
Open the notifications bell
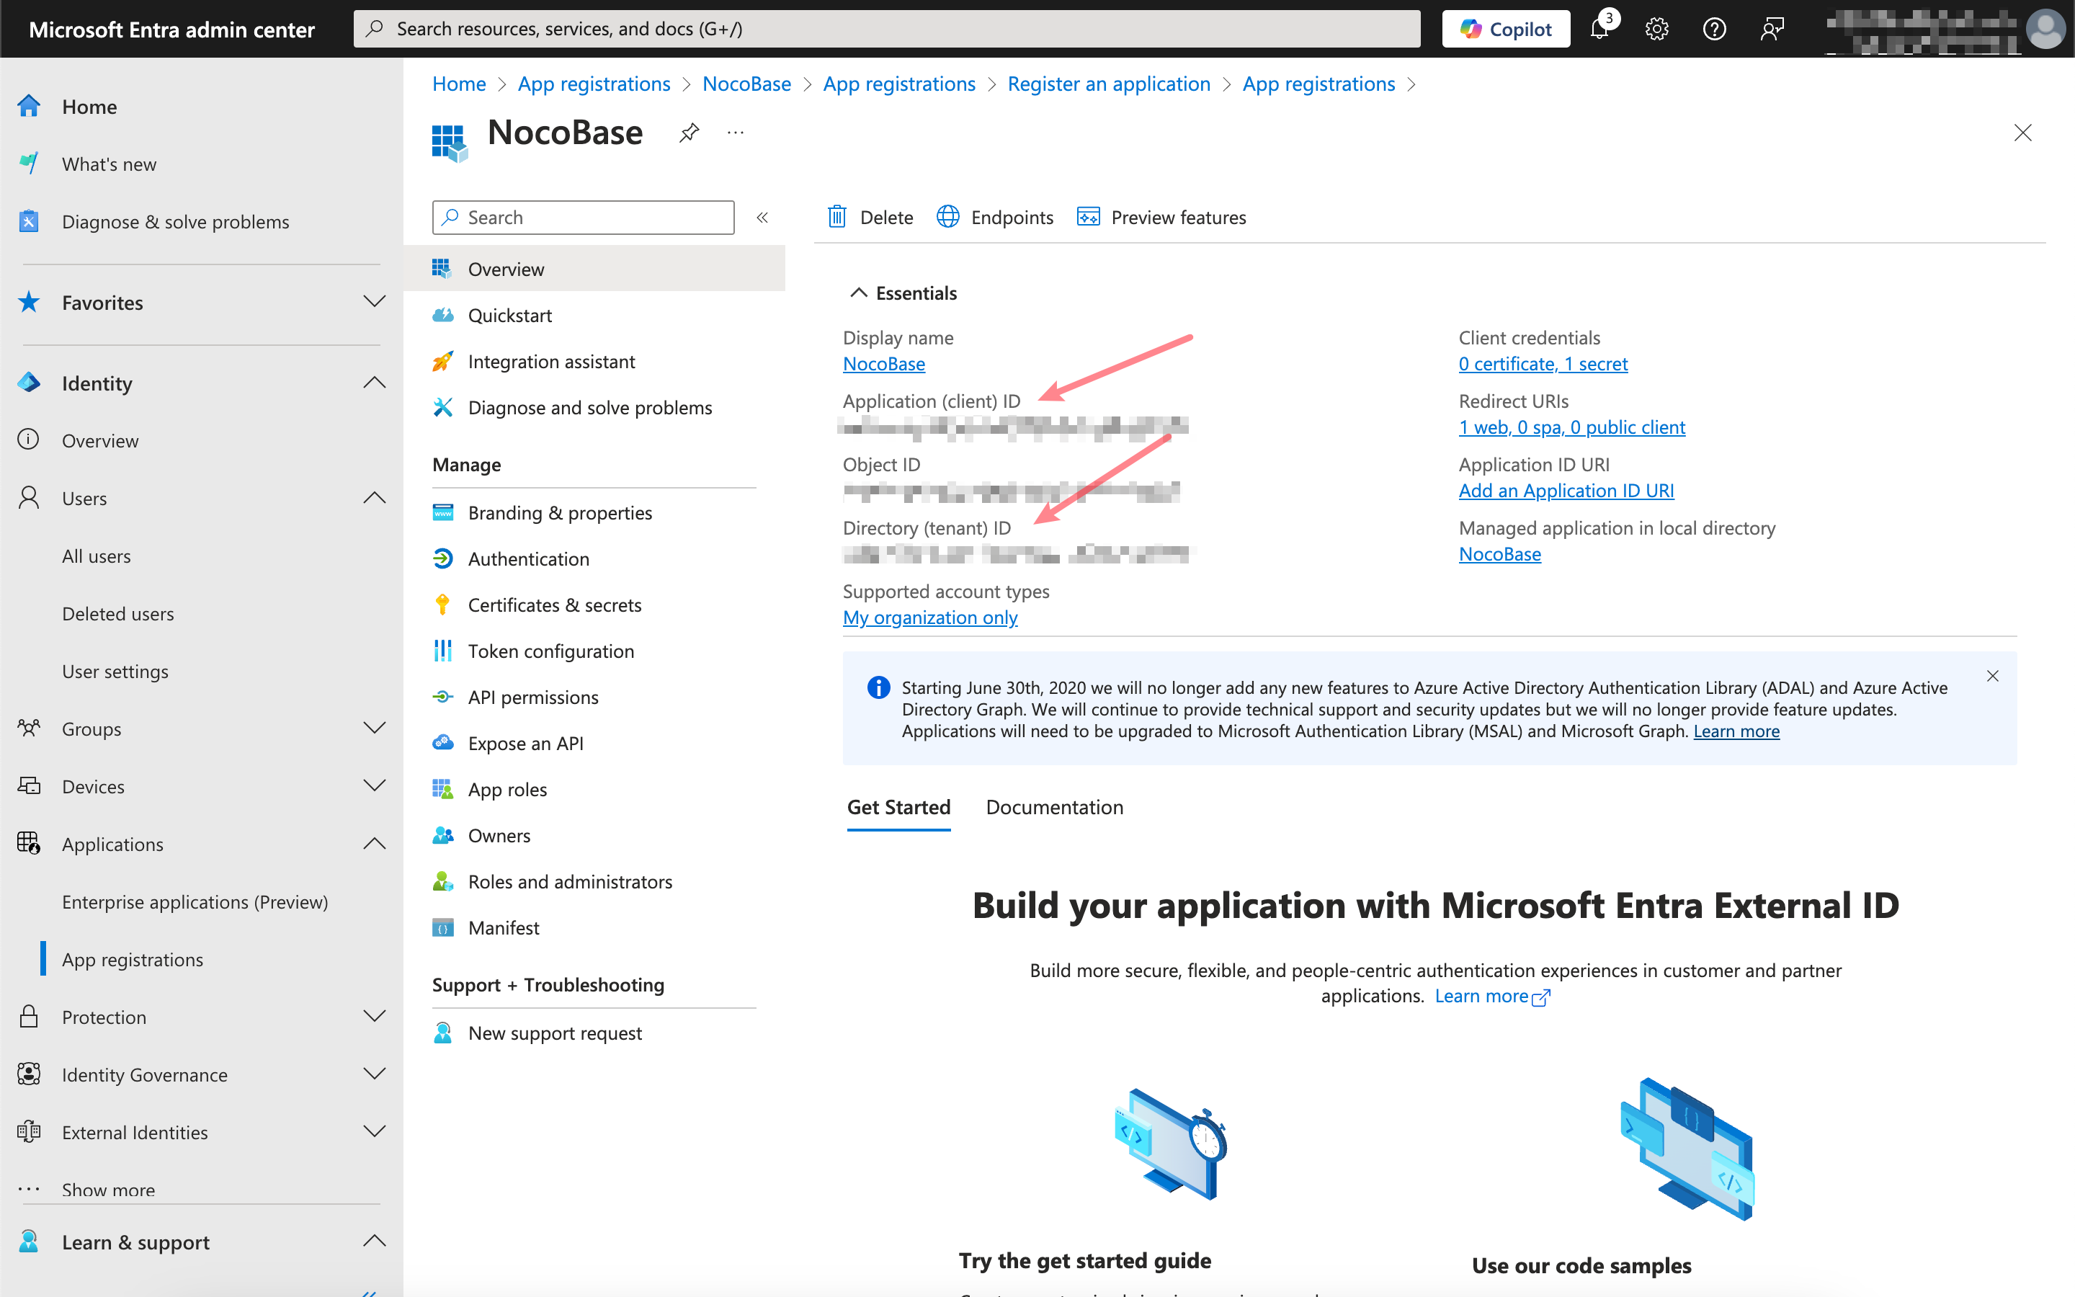[1599, 29]
